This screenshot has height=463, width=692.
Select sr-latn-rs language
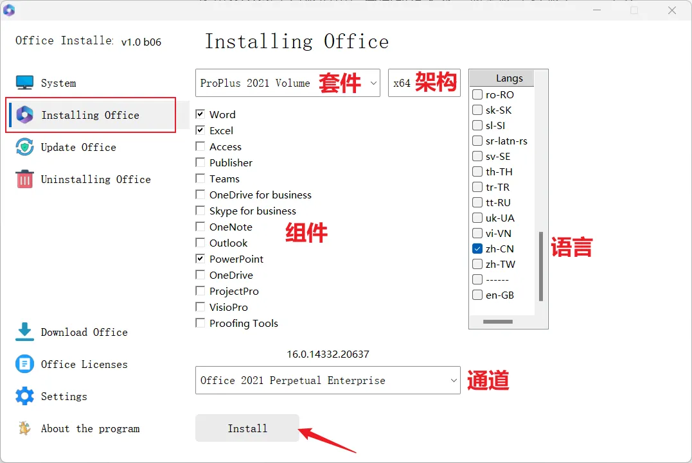coord(477,141)
